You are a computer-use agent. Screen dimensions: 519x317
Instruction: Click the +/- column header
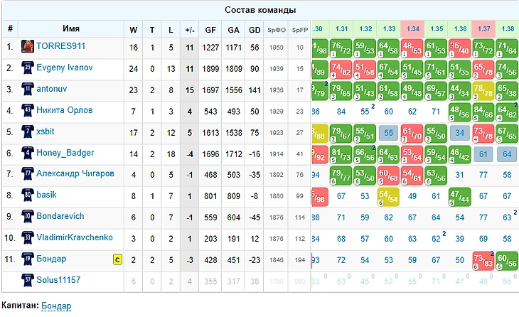tap(189, 30)
